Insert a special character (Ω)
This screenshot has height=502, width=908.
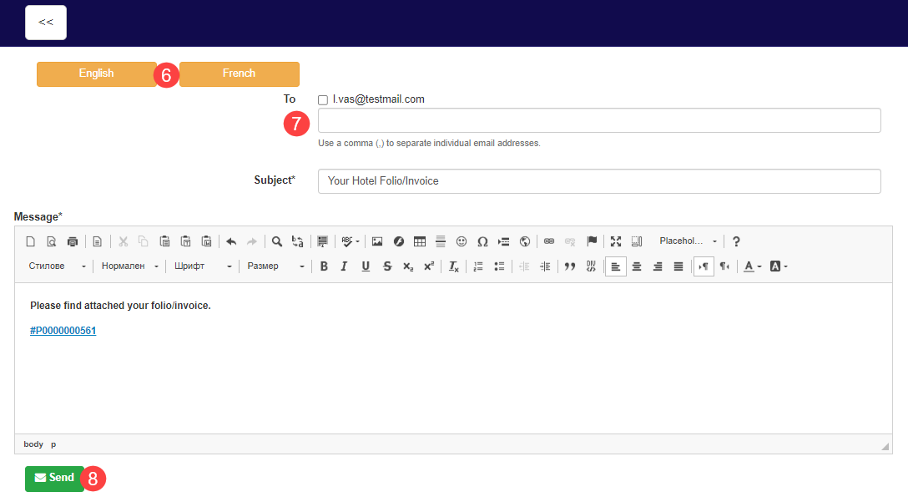pos(482,241)
